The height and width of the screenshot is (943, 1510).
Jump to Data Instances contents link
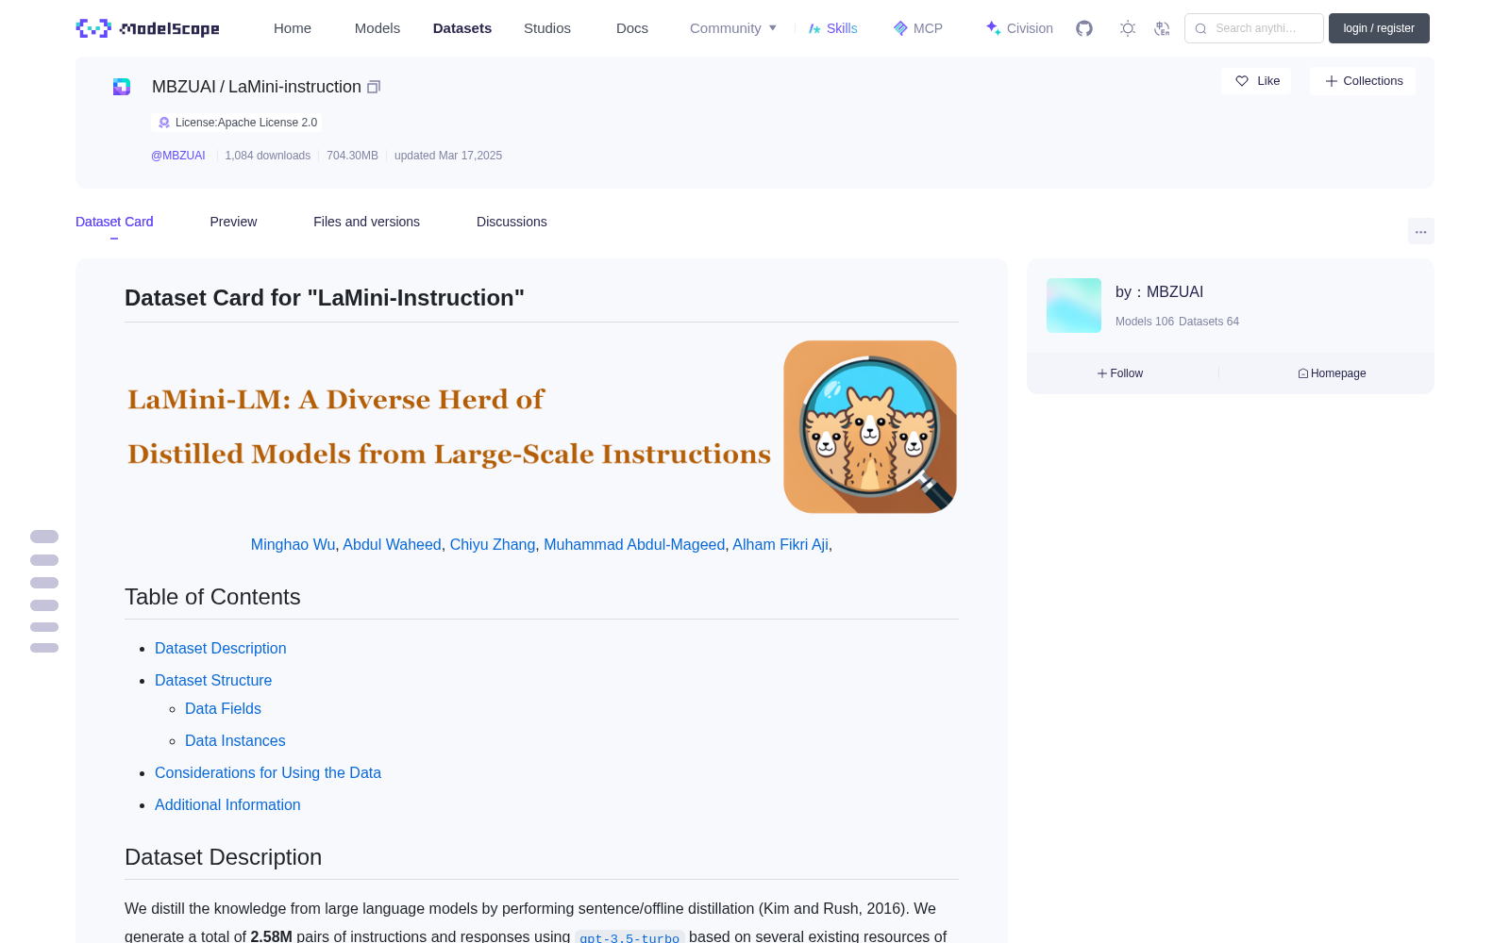235,740
